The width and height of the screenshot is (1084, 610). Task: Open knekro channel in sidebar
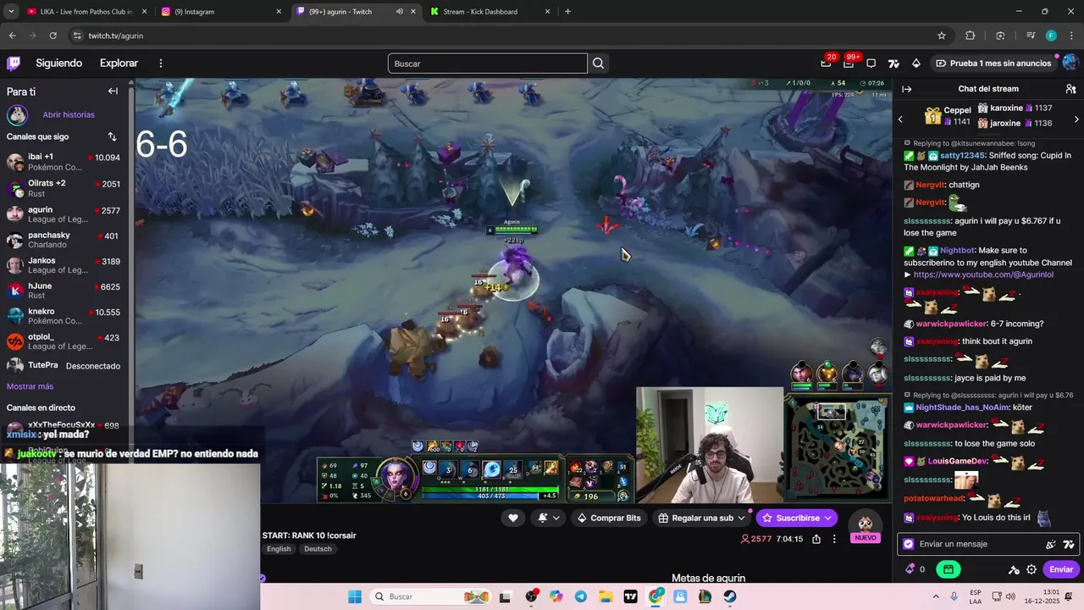pos(64,316)
